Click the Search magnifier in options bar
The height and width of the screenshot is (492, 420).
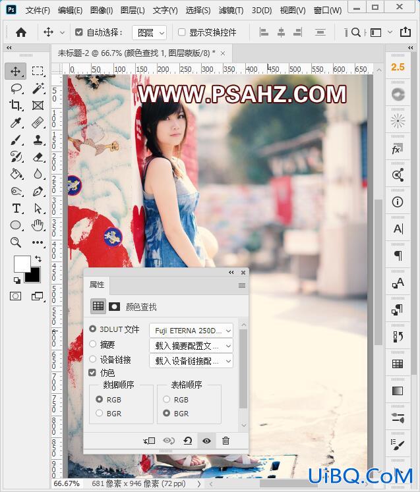pyautogui.click(x=355, y=32)
